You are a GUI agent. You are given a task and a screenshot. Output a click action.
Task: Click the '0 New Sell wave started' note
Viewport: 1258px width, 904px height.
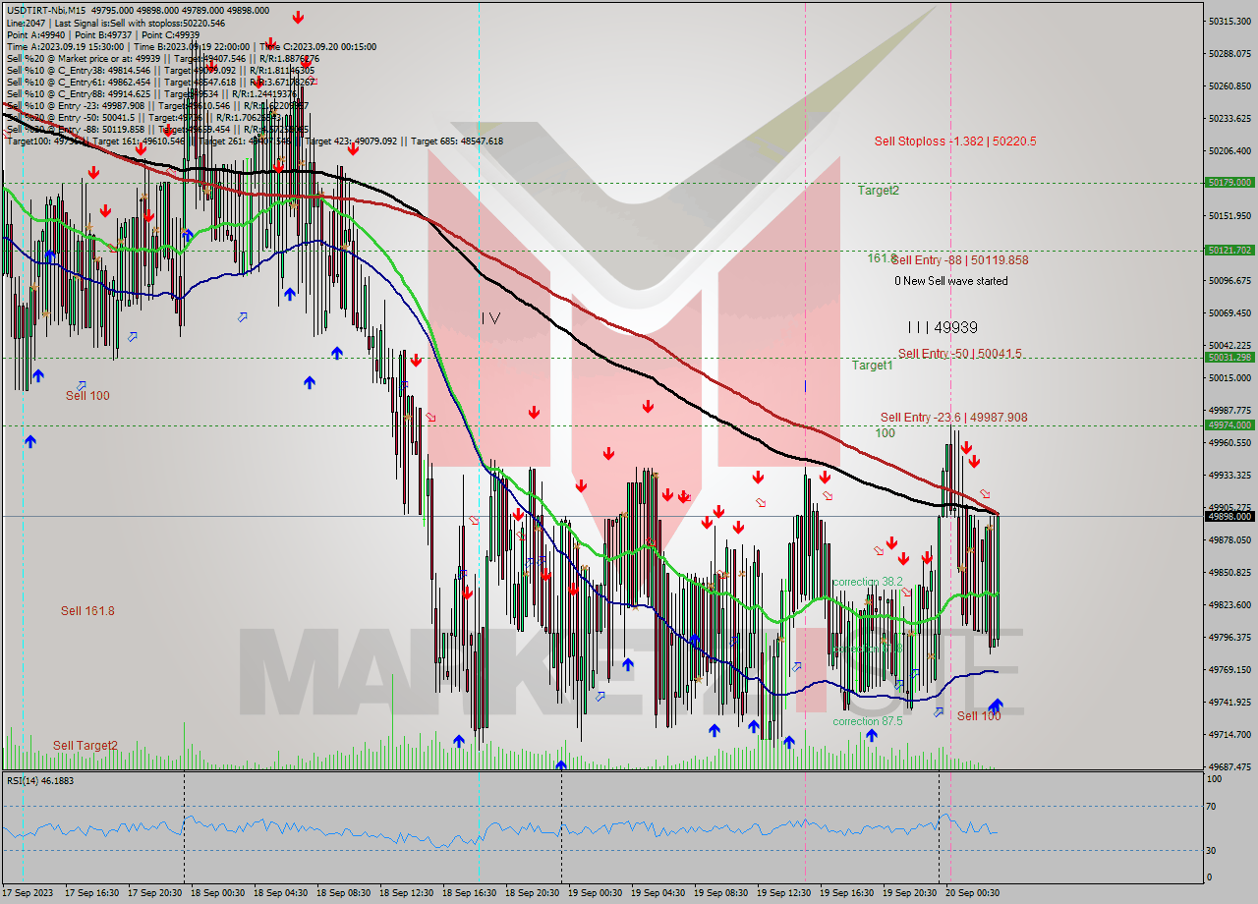[x=950, y=281]
